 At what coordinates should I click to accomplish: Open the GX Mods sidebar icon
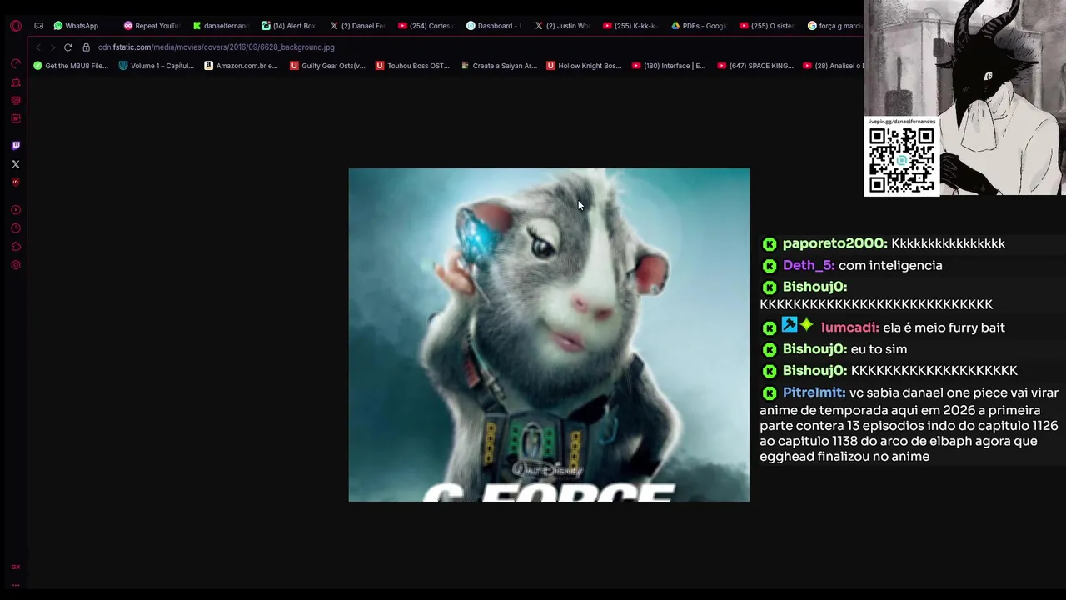[x=15, y=119]
